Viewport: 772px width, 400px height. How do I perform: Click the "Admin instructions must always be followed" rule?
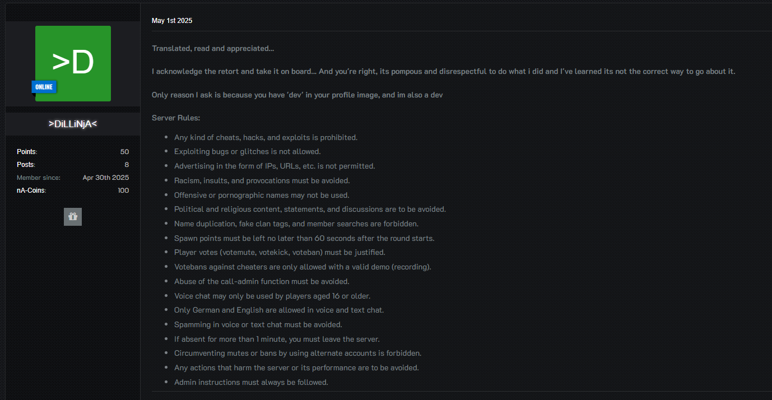(251, 383)
